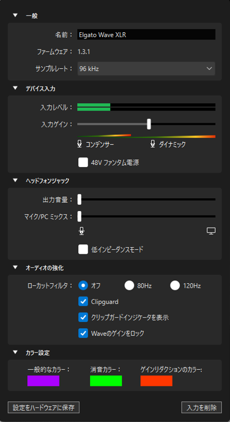Collapse the 一般 section

(15, 16)
